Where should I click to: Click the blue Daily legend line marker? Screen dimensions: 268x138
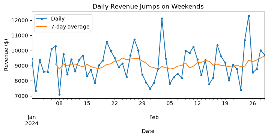(42, 19)
